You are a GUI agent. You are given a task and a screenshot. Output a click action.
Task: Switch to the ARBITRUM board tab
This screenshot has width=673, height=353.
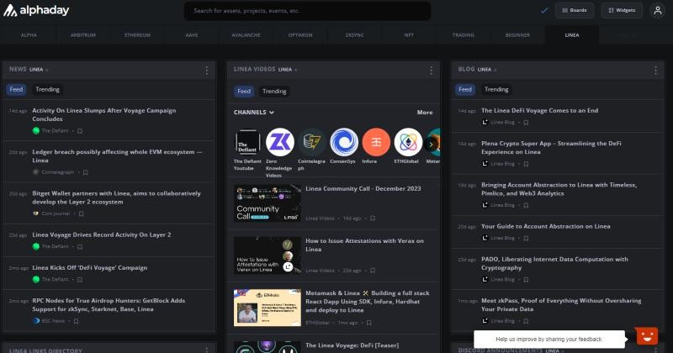point(82,35)
